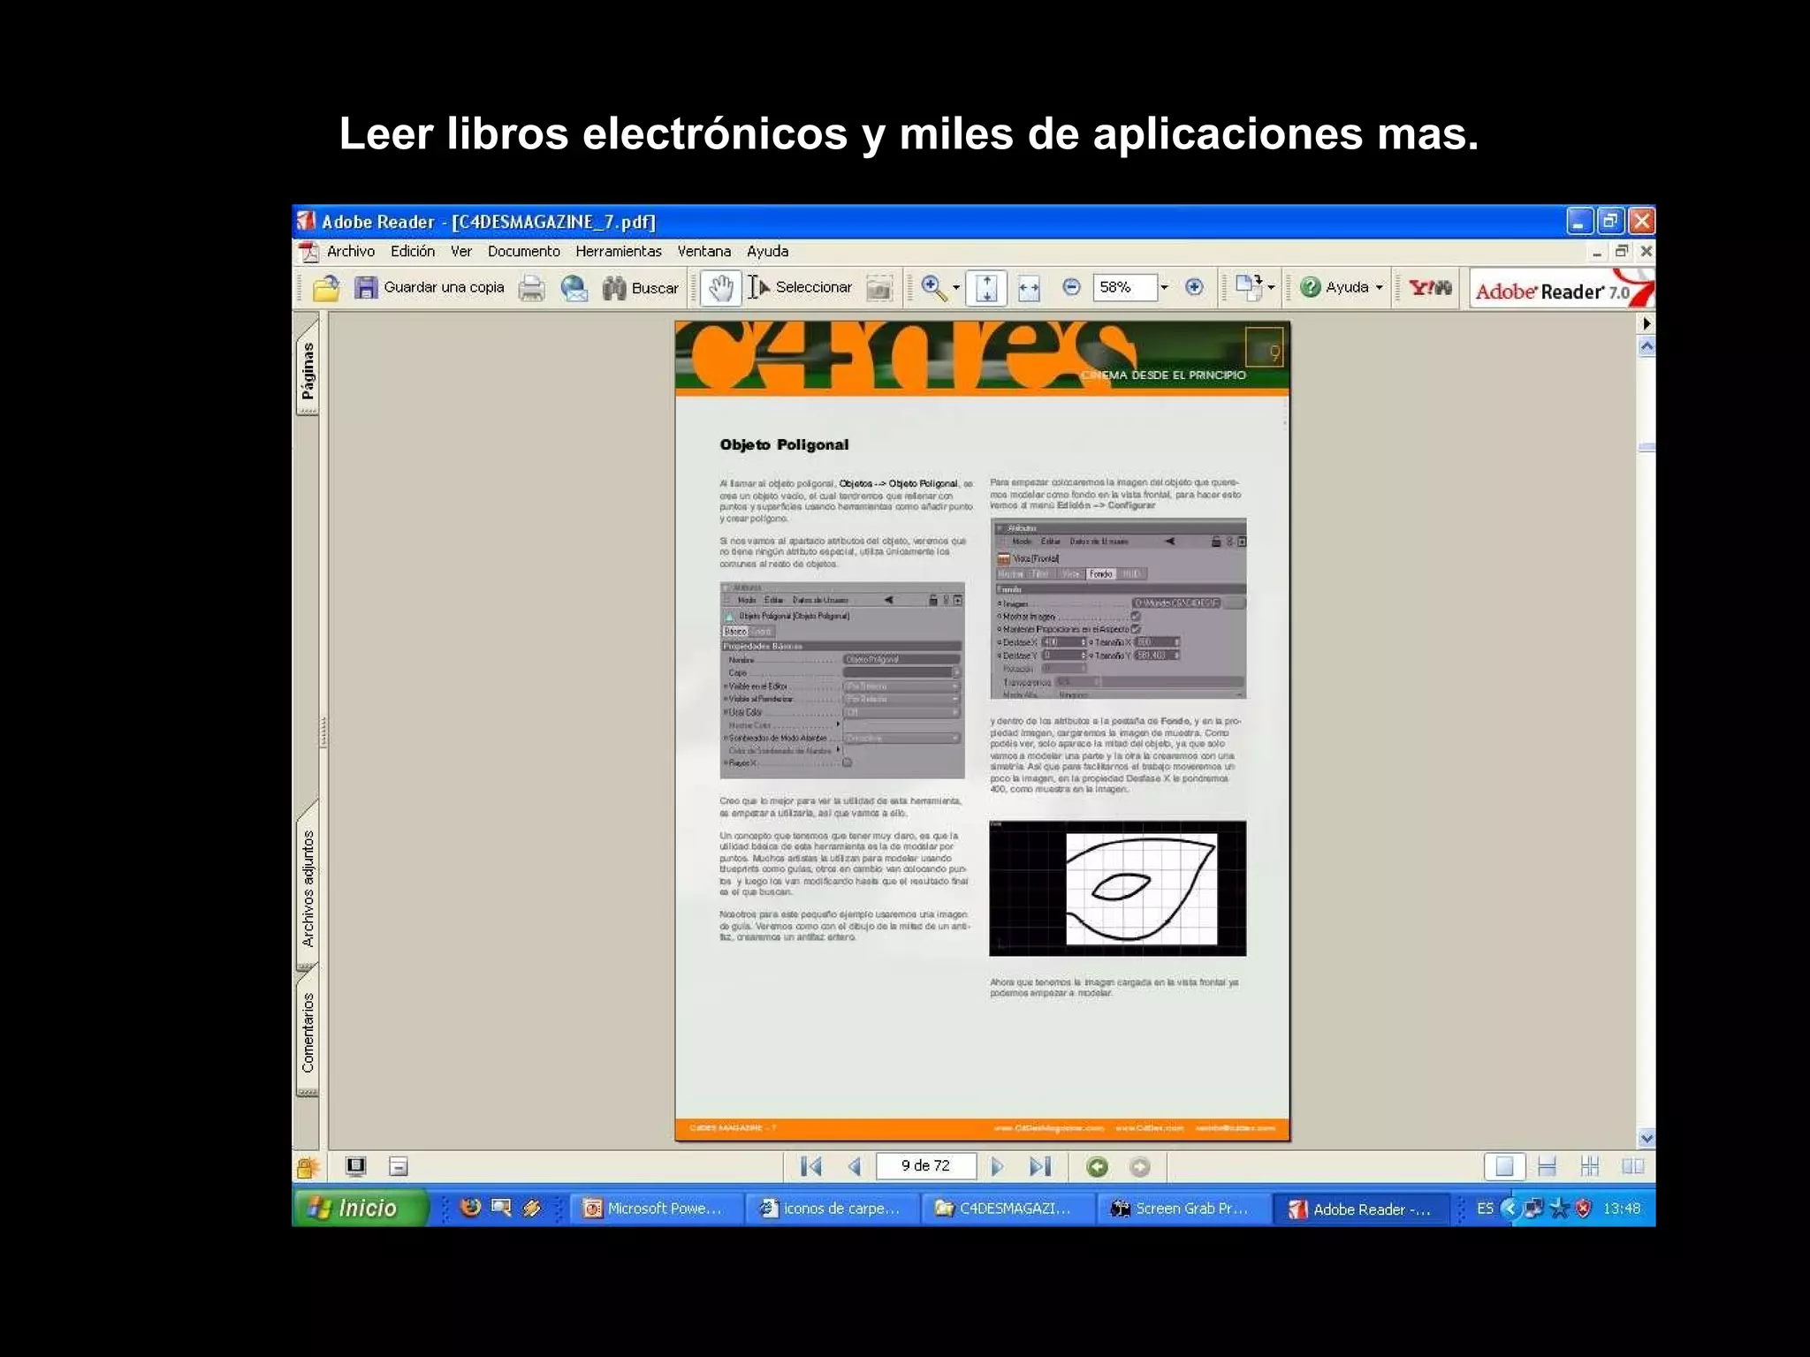Click Guardar una copia save button
Screen dimensions: 1810x1357
tap(430, 287)
